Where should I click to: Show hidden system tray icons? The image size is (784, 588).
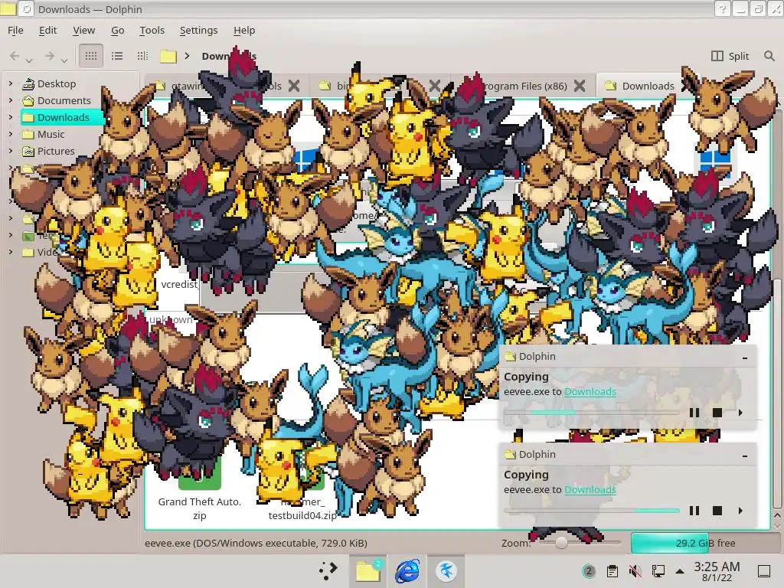(x=680, y=570)
